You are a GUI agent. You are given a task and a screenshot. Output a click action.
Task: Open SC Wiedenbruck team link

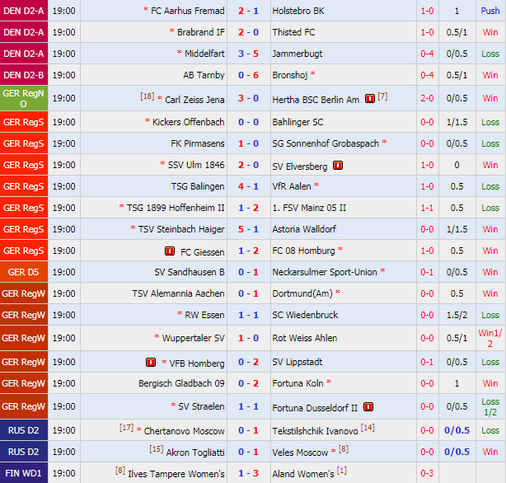[305, 315]
